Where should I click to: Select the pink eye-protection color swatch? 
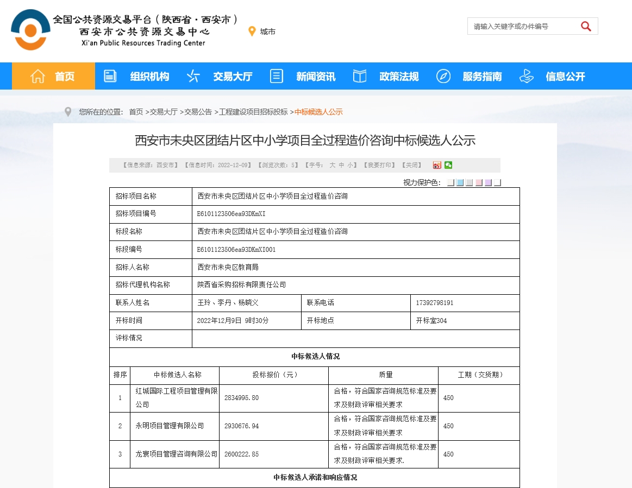pos(479,183)
